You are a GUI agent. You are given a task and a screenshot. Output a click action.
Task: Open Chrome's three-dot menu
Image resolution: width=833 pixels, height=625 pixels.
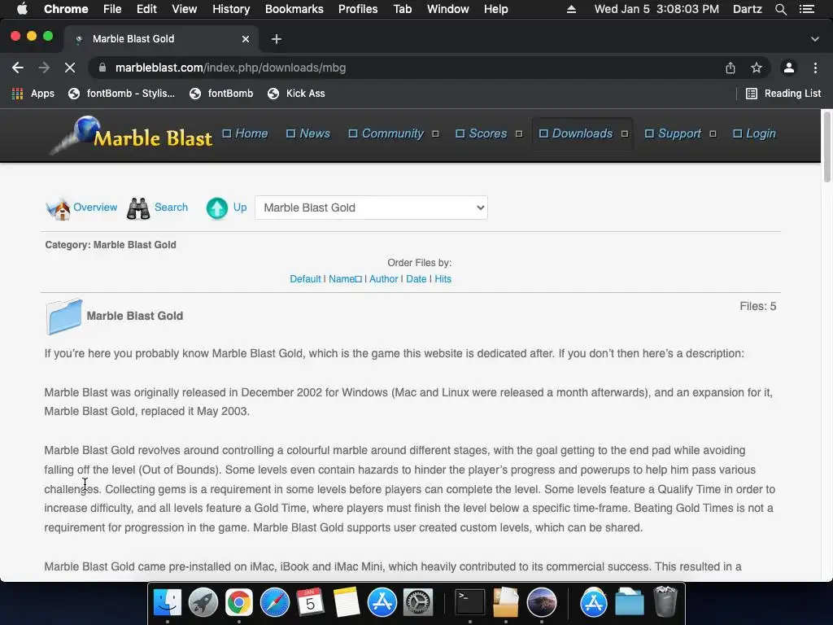[815, 68]
